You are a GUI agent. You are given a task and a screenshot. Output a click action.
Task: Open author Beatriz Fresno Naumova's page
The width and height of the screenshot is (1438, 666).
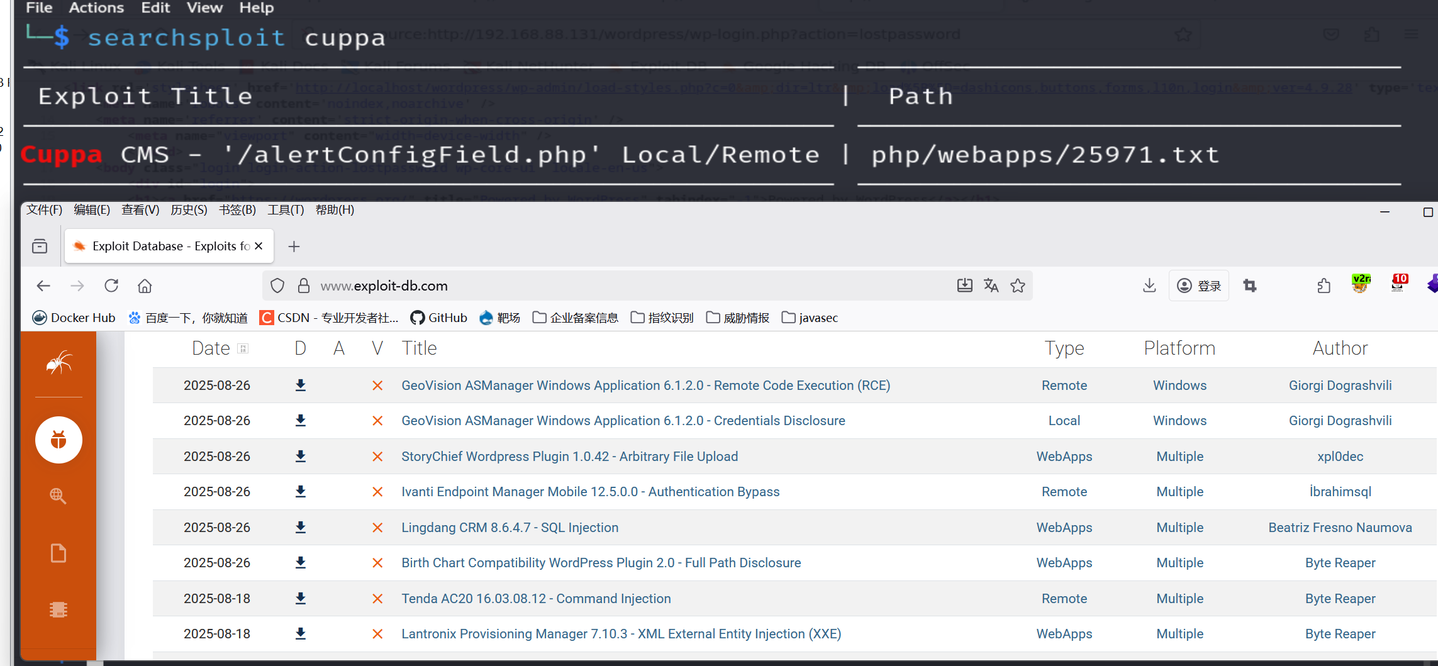coord(1340,528)
